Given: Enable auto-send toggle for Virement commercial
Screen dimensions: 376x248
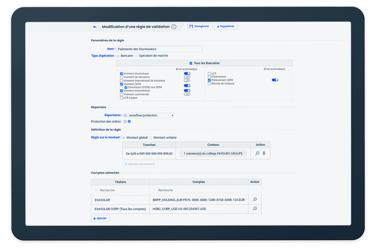Looking at the screenshot, I should (x=187, y=94).
